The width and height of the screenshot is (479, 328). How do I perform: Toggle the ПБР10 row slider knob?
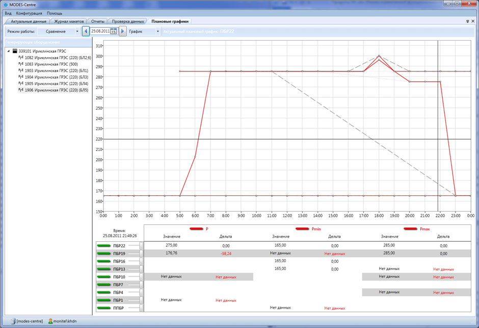(x=141, y=276)
